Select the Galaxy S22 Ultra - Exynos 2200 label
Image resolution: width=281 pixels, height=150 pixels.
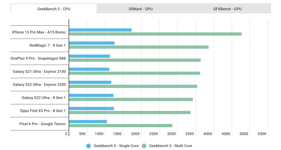[39, 85]
